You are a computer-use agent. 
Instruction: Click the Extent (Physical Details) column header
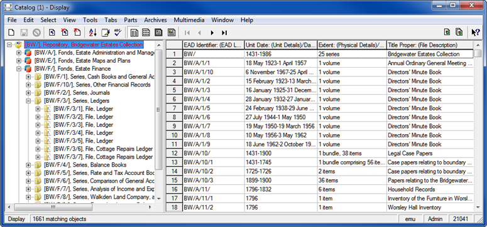point(352,45)
